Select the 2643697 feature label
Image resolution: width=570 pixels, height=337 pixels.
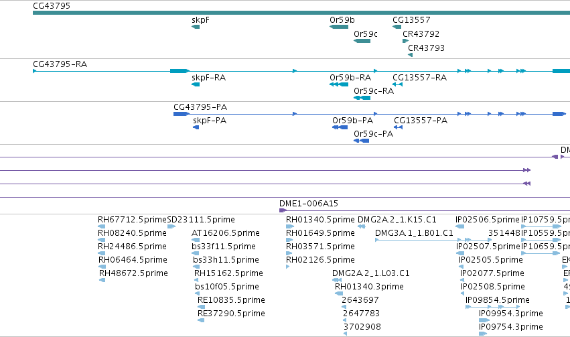(360, 300)
